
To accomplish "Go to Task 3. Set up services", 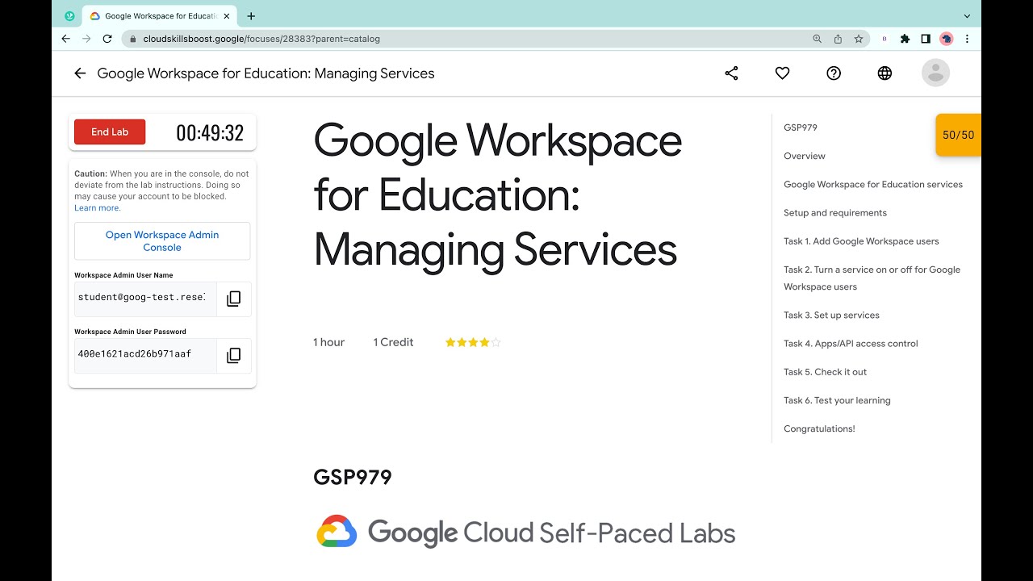I will coord(831,315).
